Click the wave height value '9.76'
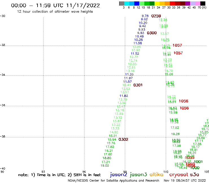209x183 pixels. (x=145, y=16)
